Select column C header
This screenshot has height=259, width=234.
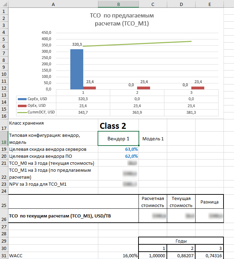(x=153, y=4)
